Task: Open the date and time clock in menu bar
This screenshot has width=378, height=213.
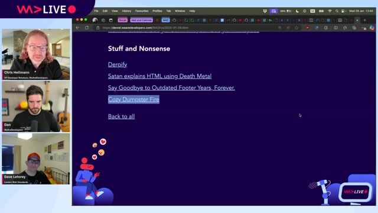Action: 361,11
